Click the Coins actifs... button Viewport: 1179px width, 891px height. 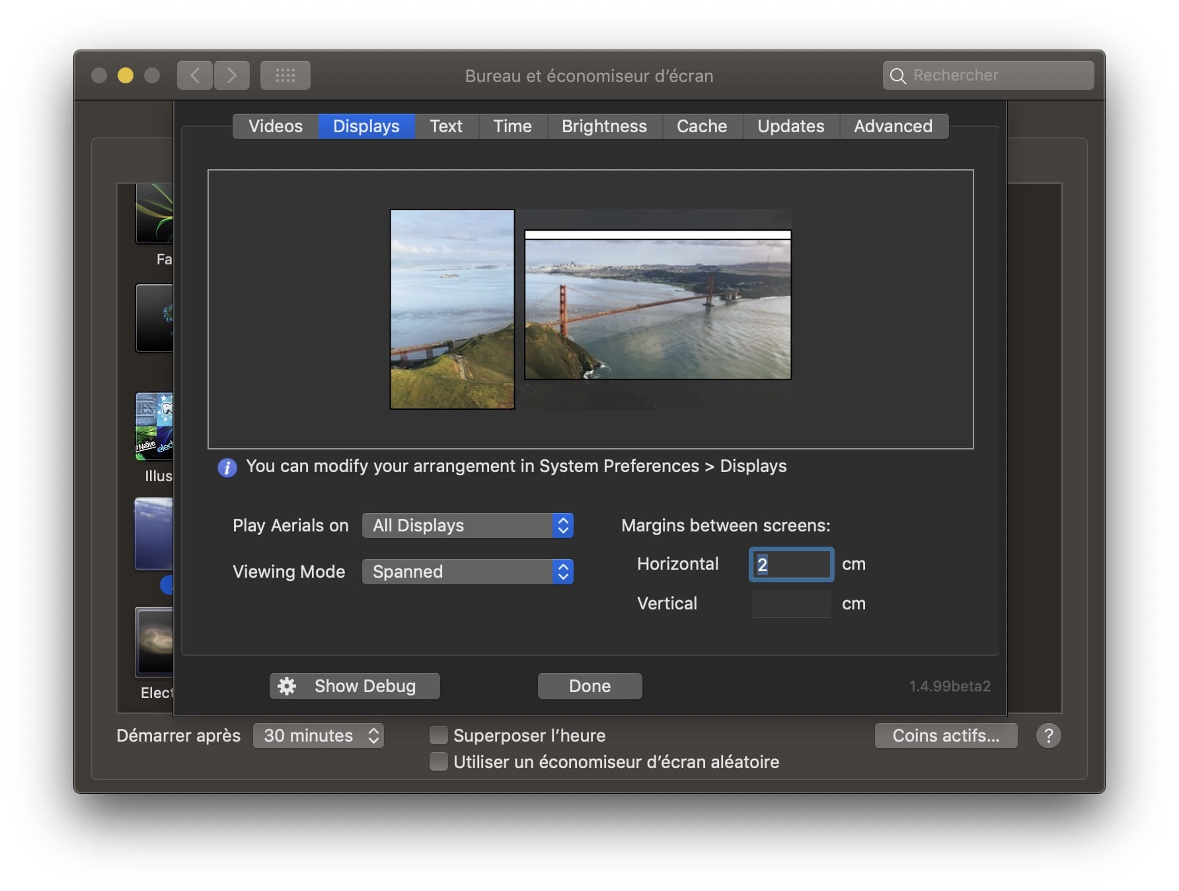[946, 736]
